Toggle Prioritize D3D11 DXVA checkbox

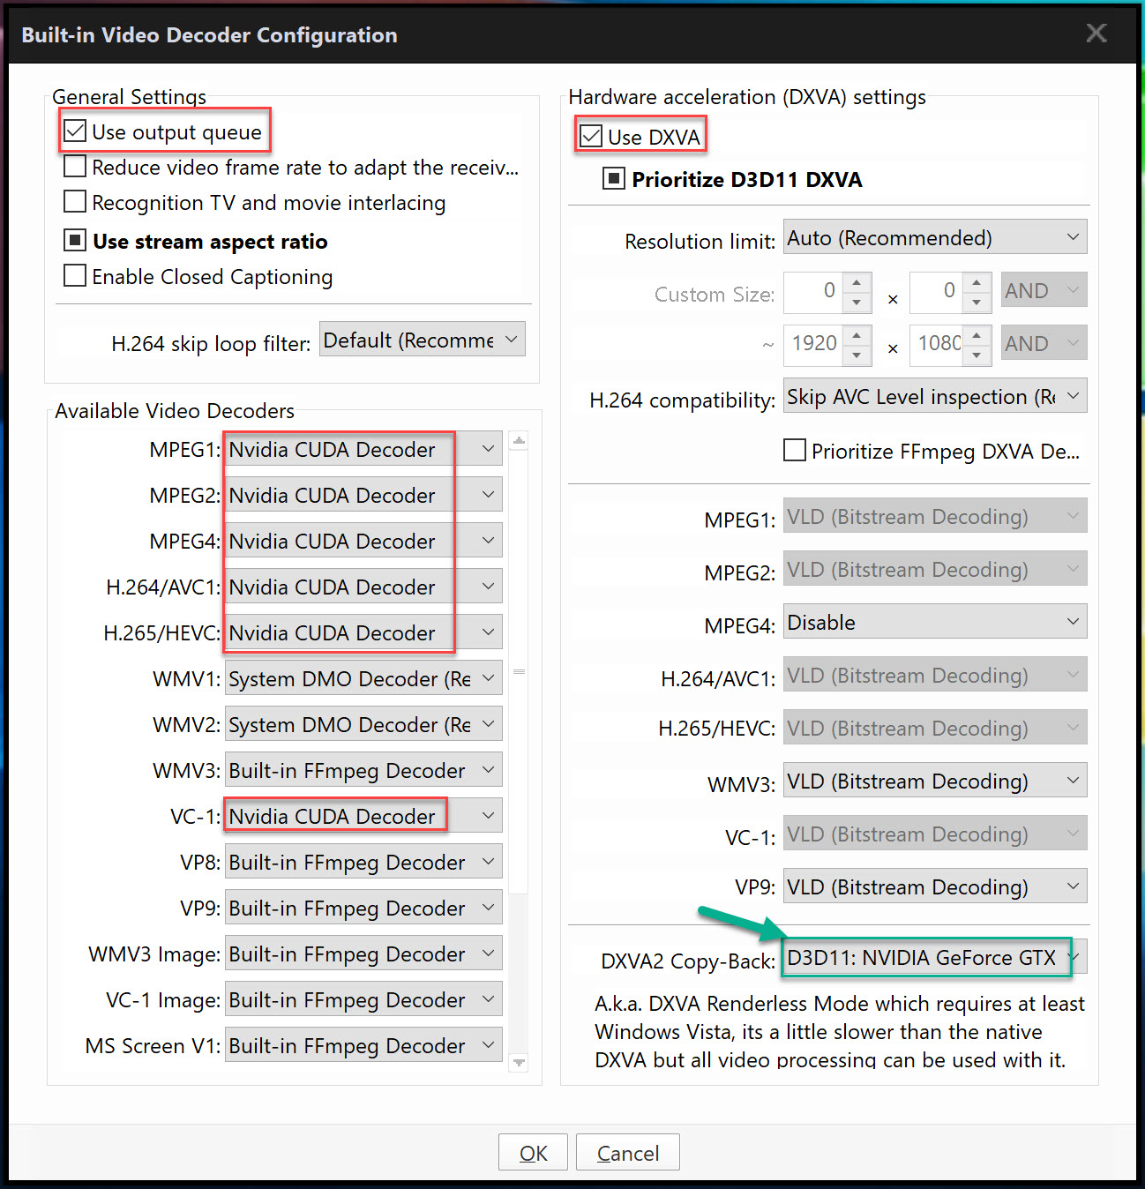coord(613,179)
